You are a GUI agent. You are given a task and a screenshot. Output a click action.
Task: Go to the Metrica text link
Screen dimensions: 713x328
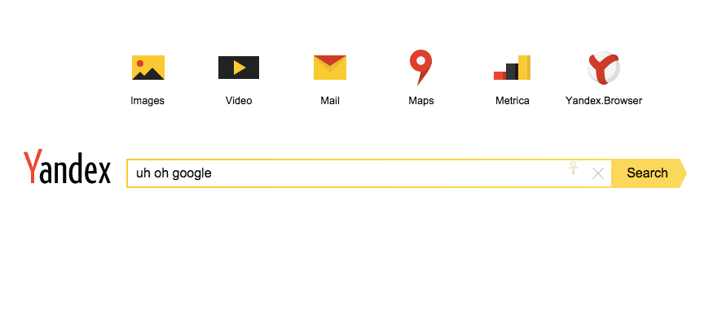pyautogui.click(x=513, y=101)
